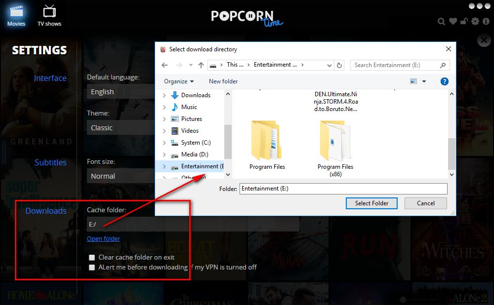
Task: Enable Clear cache folder on exit
Action: point(92,258)
